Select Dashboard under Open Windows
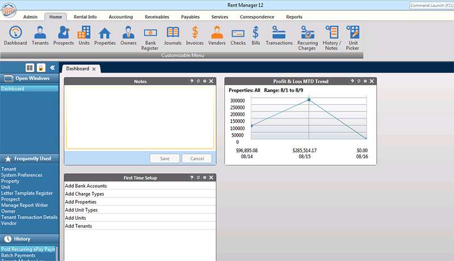 [x=30, y=89]
